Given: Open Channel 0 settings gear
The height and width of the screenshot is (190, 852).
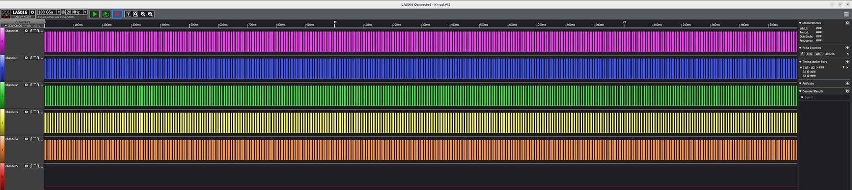Looking at the screenshot, I should tap(26, 31).
